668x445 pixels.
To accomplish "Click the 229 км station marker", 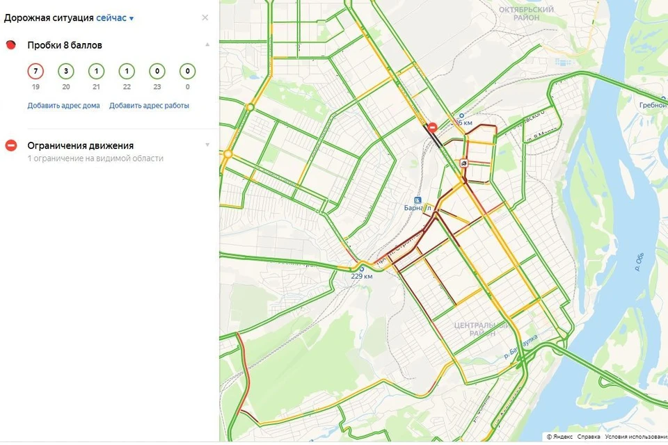I will (x=360, y=268).
